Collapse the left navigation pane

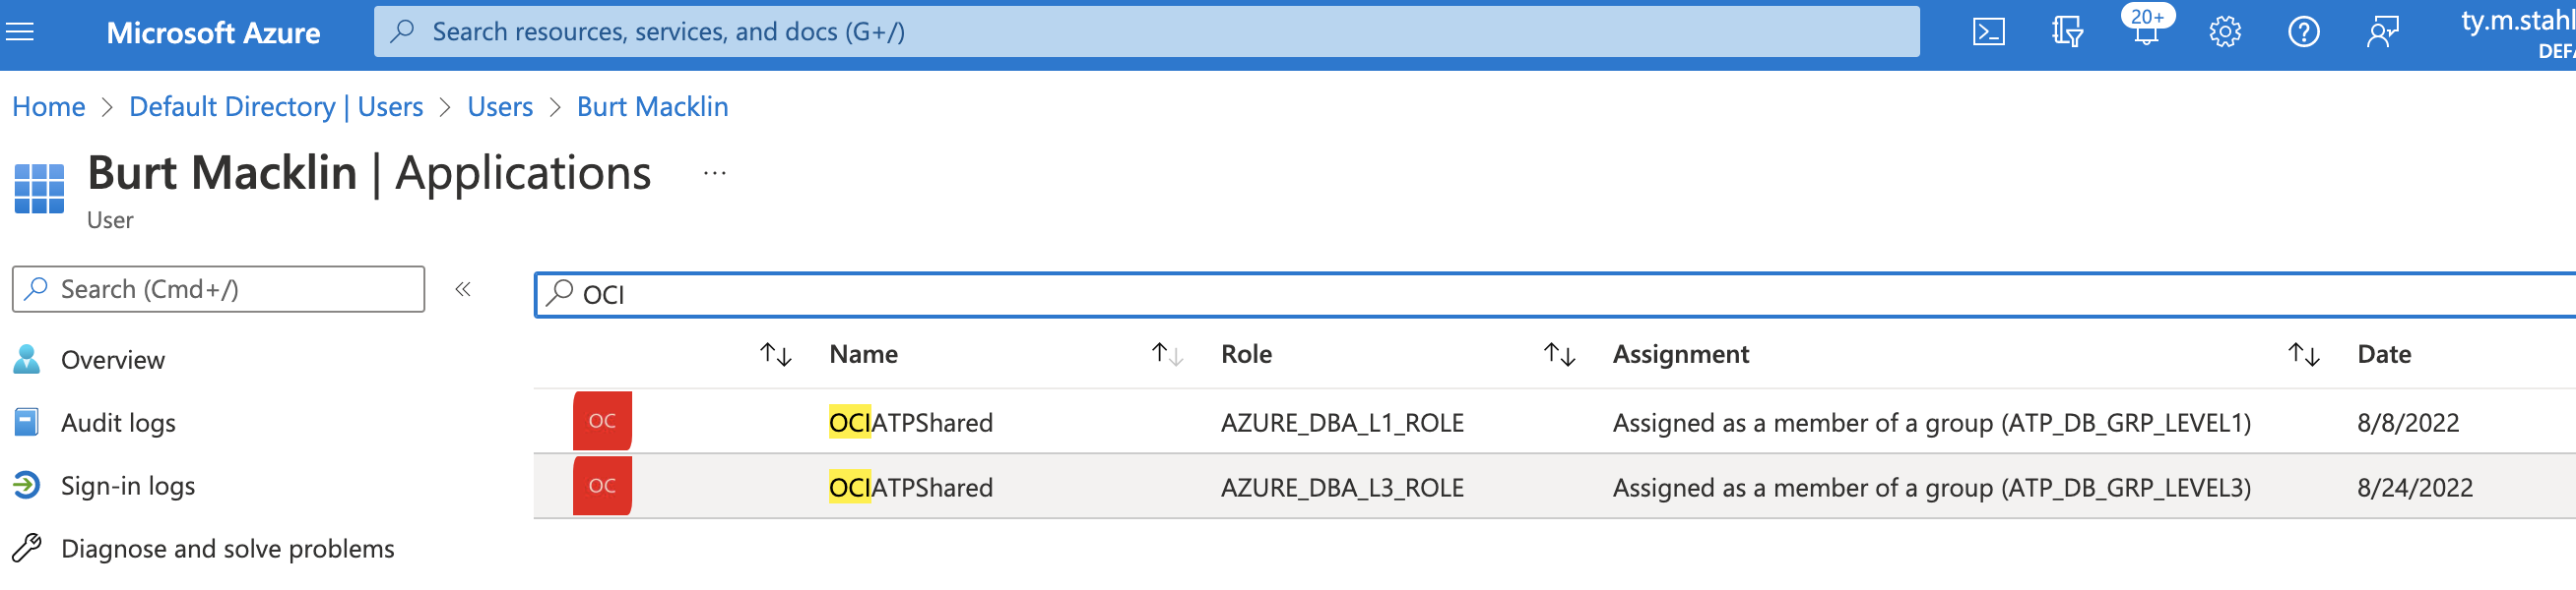[x=463, y=289]
